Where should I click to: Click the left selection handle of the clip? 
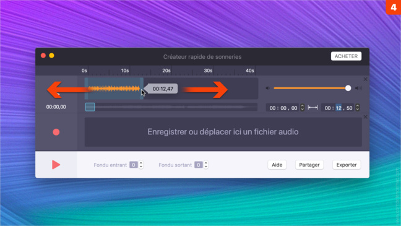pyautogui.click(x=86, y=89)
